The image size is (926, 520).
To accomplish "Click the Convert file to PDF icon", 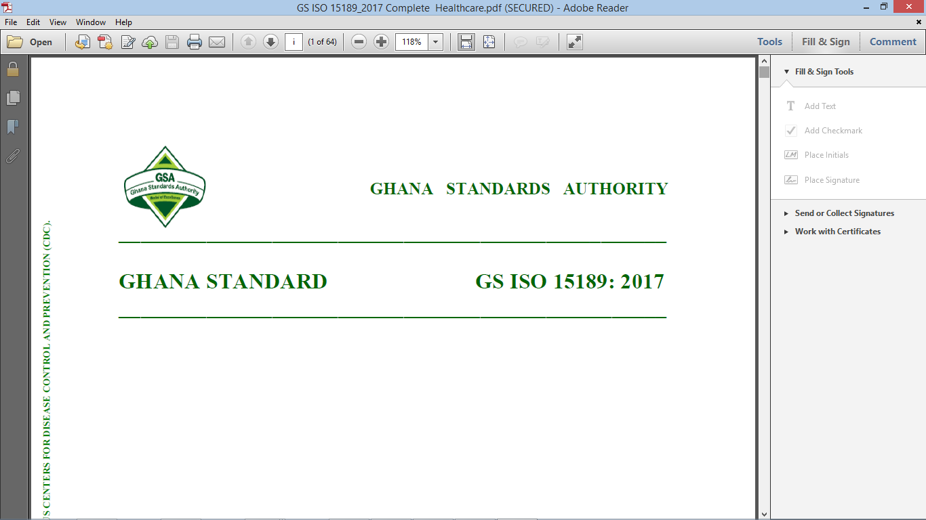I will (105, 42).
